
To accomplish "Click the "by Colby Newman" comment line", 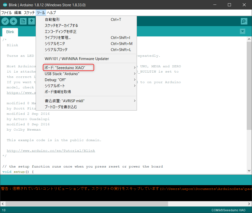I will coord(24,130).
